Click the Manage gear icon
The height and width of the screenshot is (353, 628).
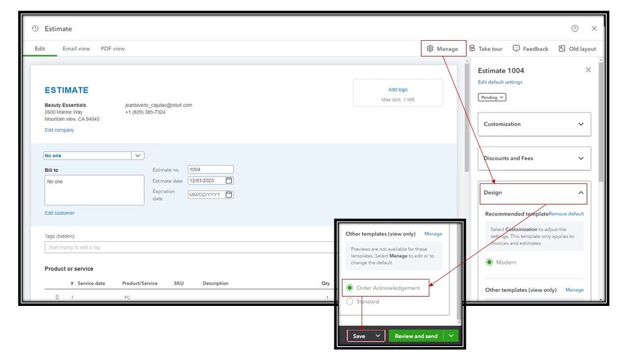(430, 48)
